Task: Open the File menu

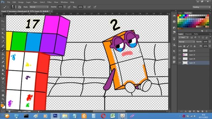Action: (9, 2)
